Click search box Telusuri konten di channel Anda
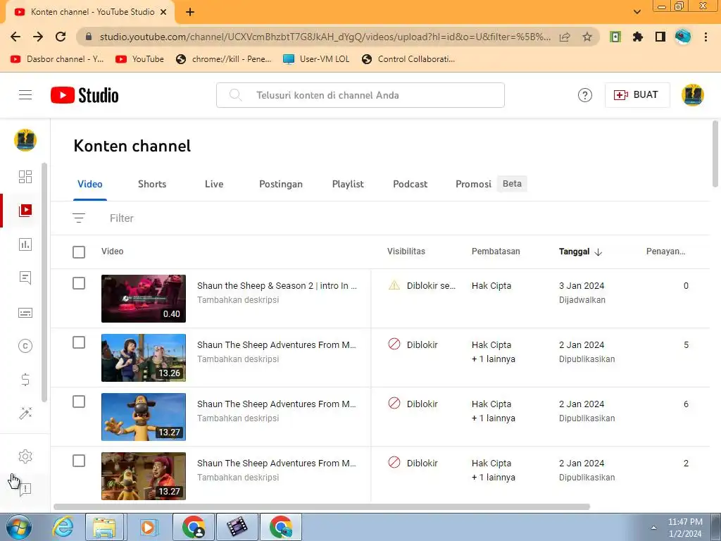 [360, 95]
